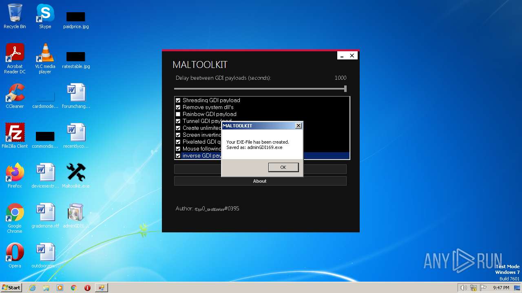
Task: Open network tray icon
Action: (473, 288)
